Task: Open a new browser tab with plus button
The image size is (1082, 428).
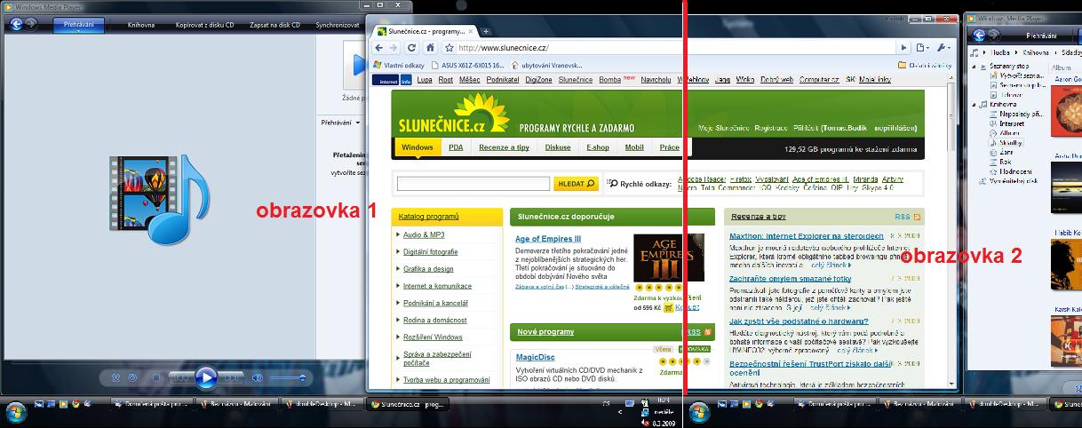Action: tap(486, 31)
